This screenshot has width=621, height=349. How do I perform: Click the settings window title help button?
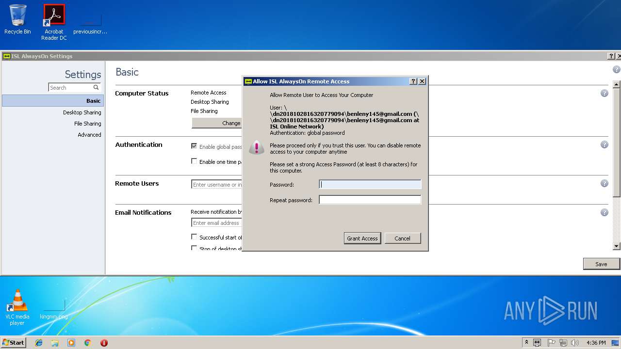[611, 56]
